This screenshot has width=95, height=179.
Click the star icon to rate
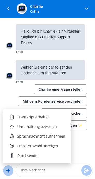[x=12, y=127]
